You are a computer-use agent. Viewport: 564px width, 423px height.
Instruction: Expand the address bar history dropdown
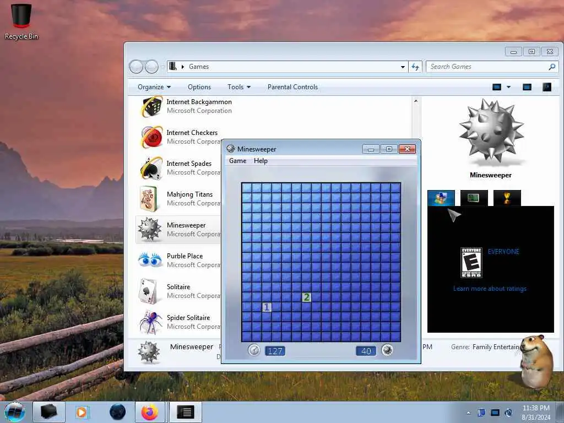coord(403,67)
